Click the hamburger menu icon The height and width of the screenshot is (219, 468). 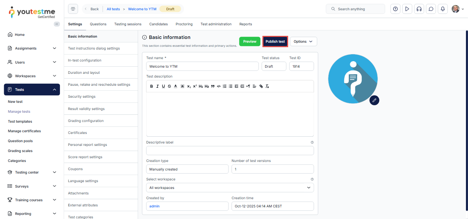point(73,9)
